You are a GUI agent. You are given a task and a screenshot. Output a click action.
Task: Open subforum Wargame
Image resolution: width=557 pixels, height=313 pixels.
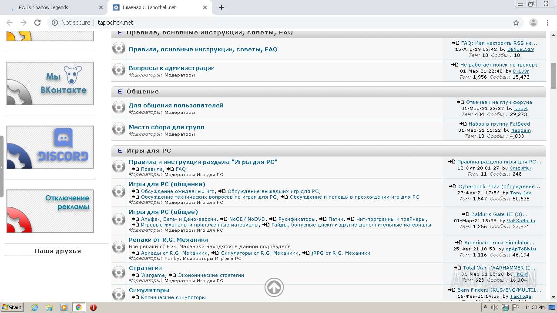click(153, 275)
